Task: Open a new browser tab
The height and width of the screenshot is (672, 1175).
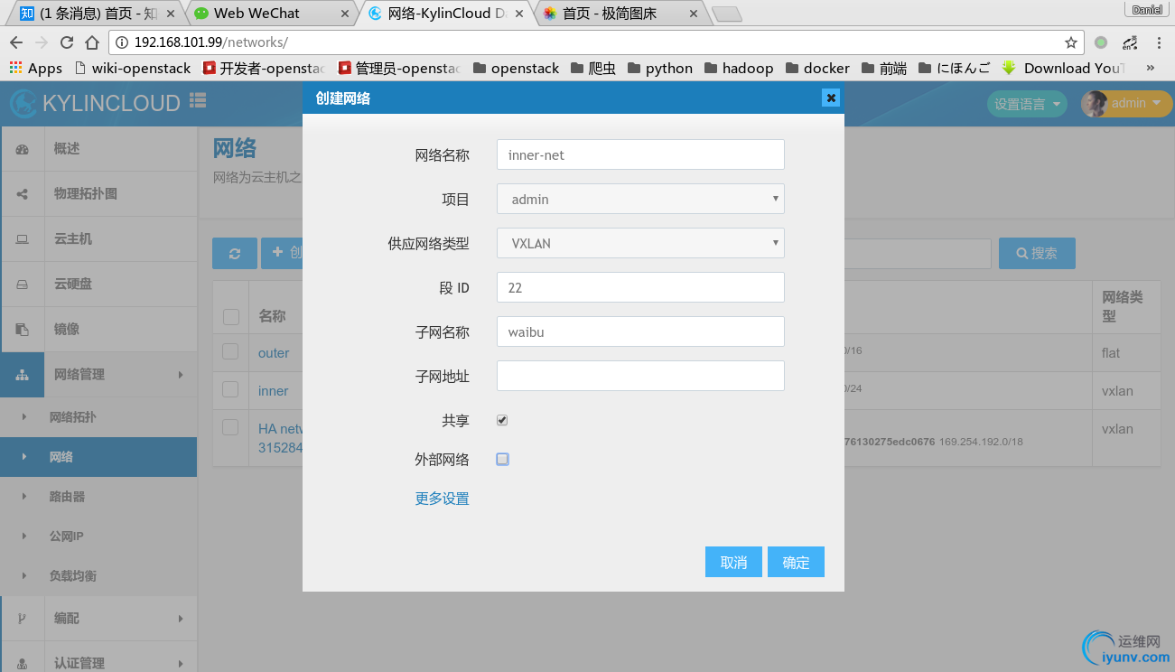Action: 726,14
